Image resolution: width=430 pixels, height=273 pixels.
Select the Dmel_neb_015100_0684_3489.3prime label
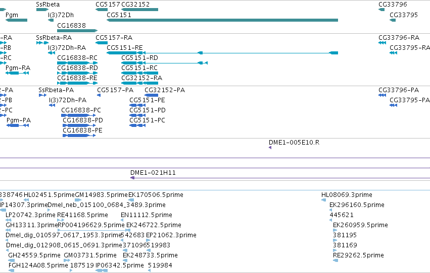pyautogui.click(x=107, y=205)
